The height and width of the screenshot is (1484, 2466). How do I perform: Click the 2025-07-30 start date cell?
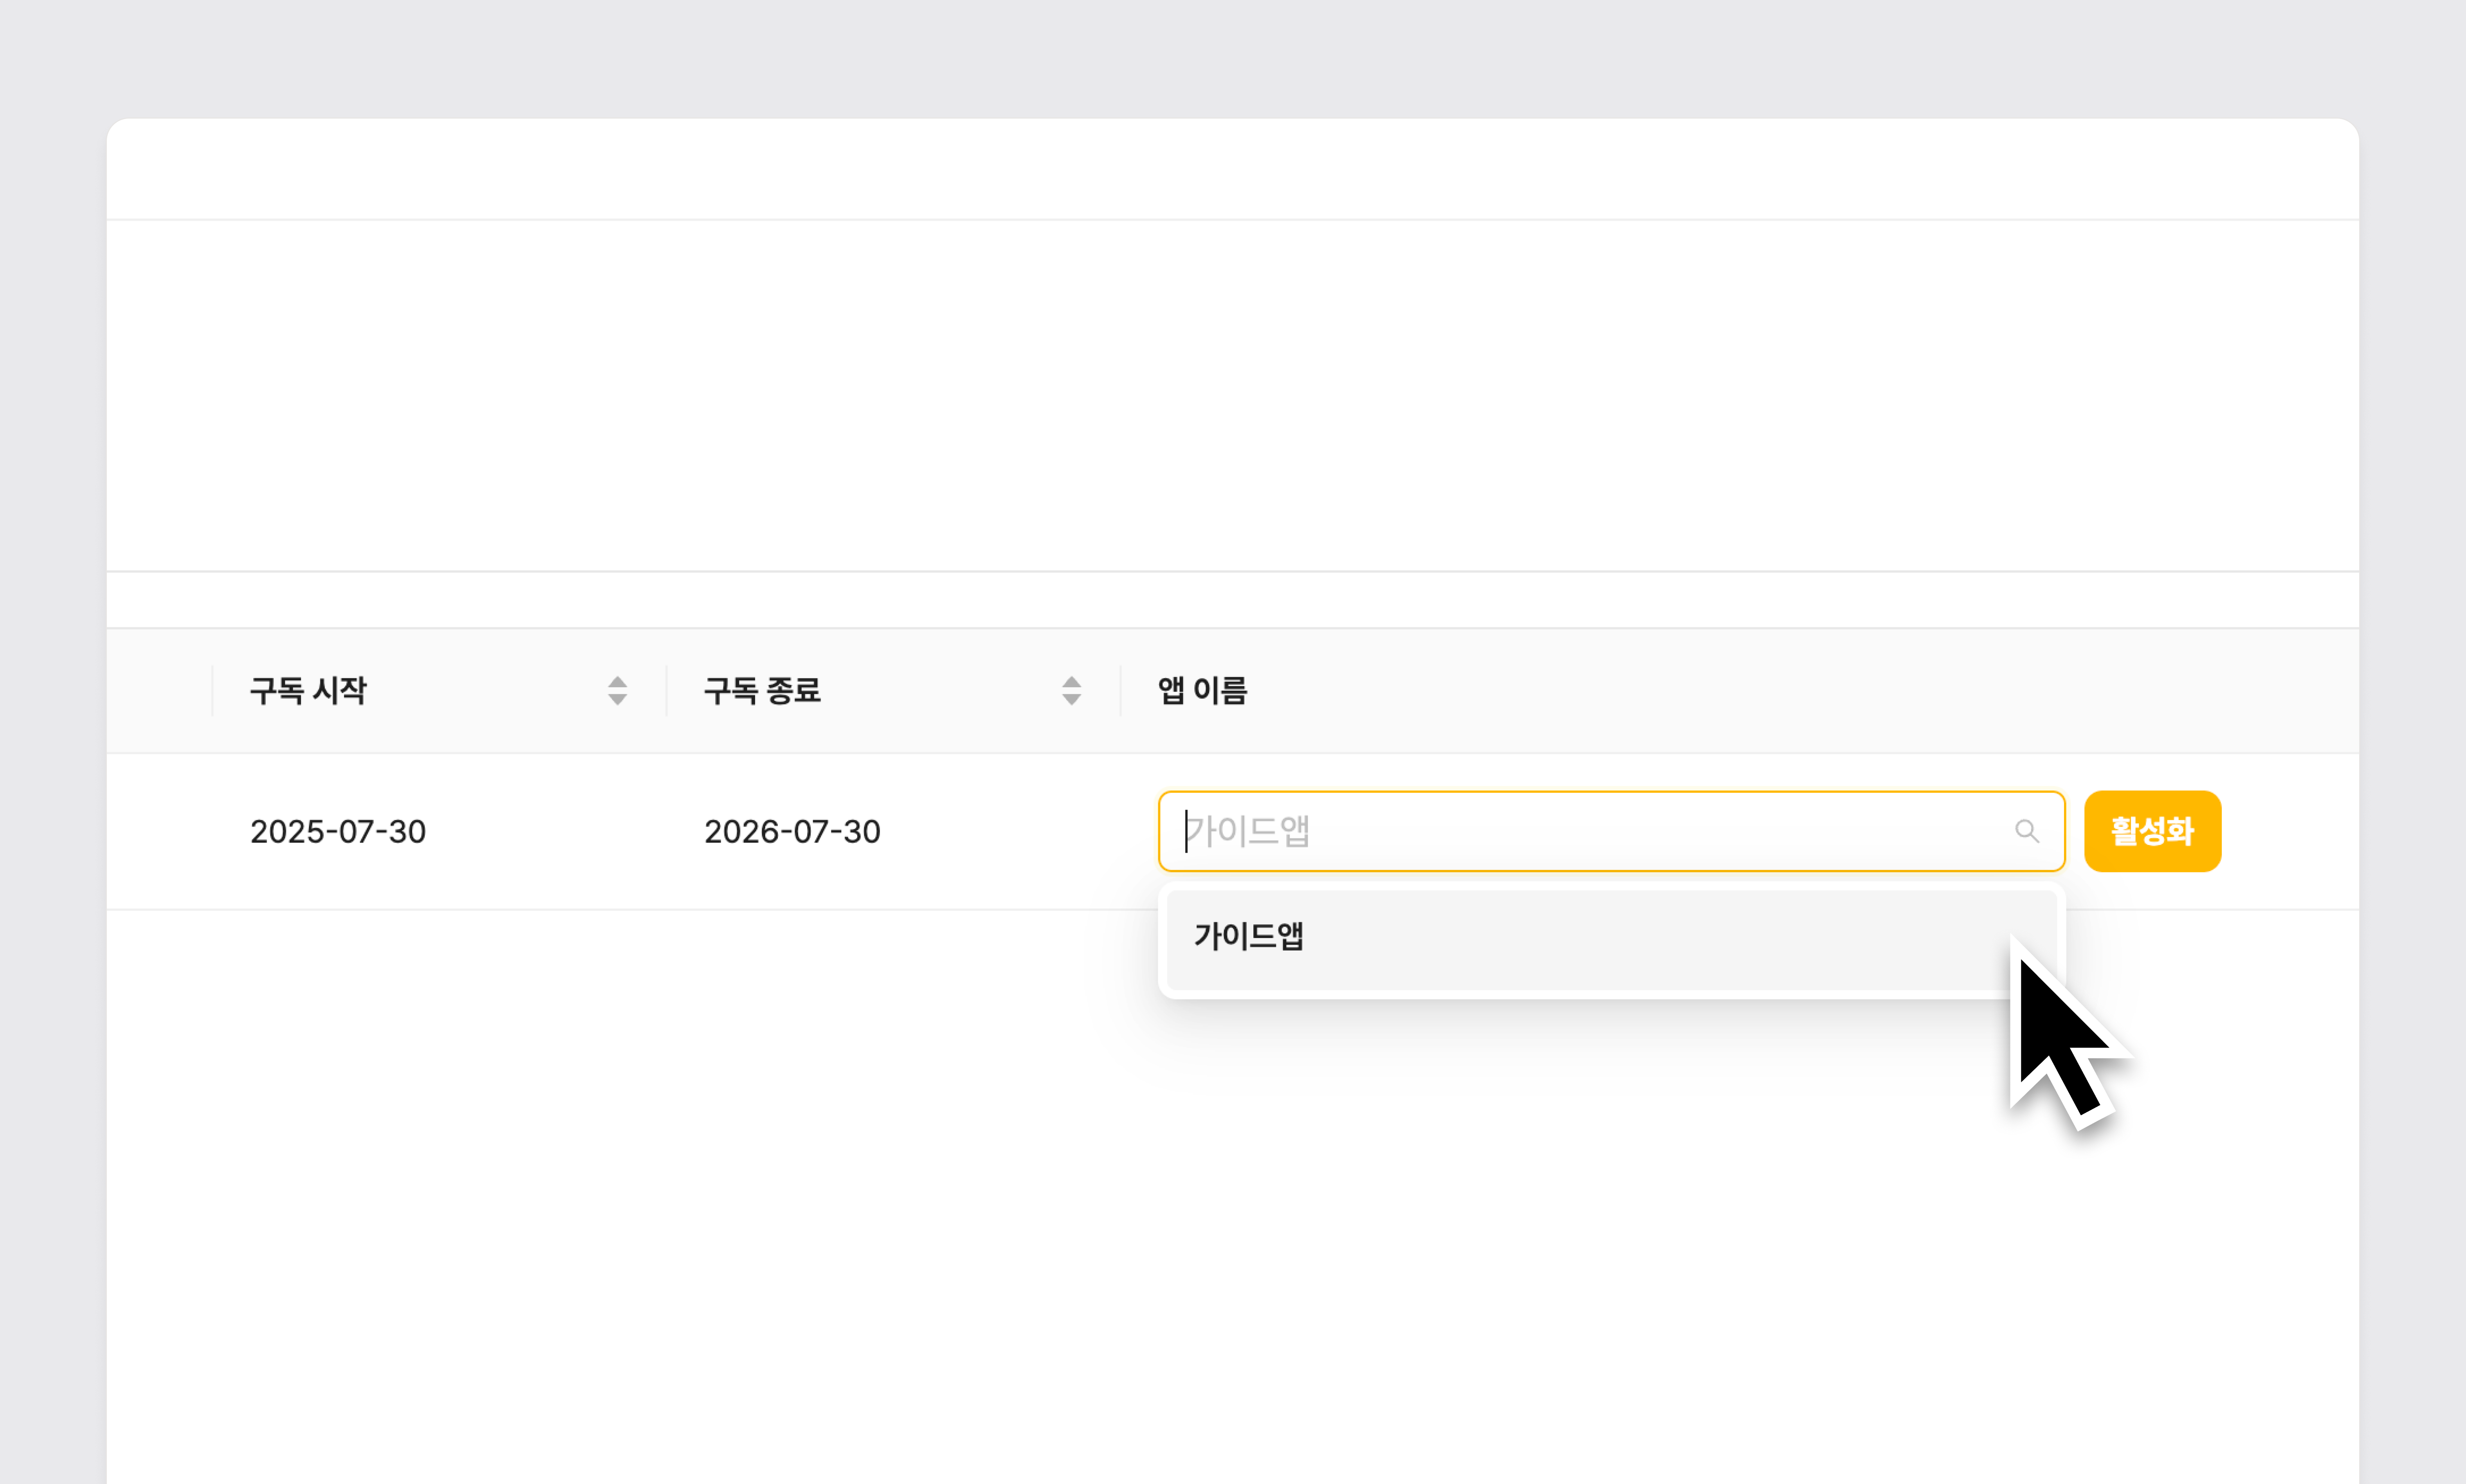(x=338, y=831)
